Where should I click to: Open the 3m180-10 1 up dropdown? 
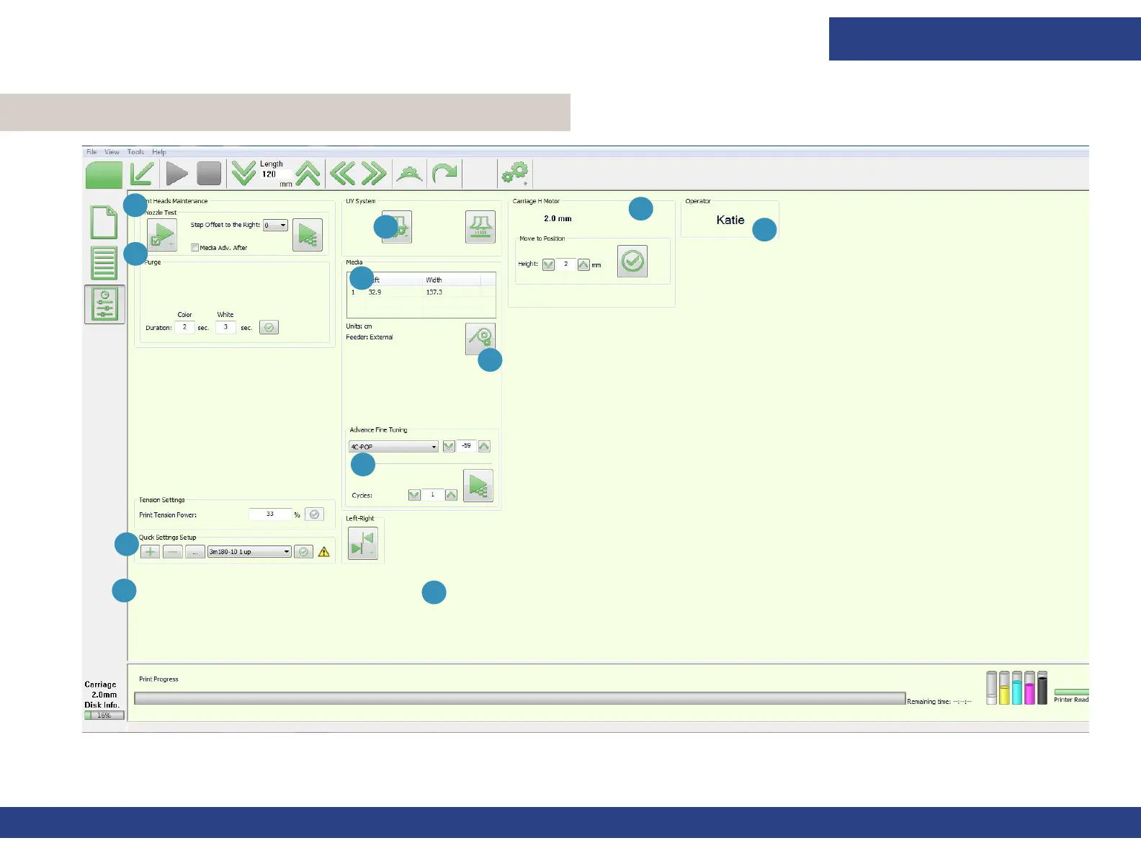pos(249,552)
